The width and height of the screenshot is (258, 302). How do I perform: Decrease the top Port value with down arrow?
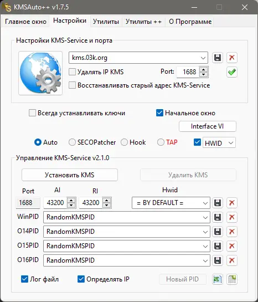point(203,75)
